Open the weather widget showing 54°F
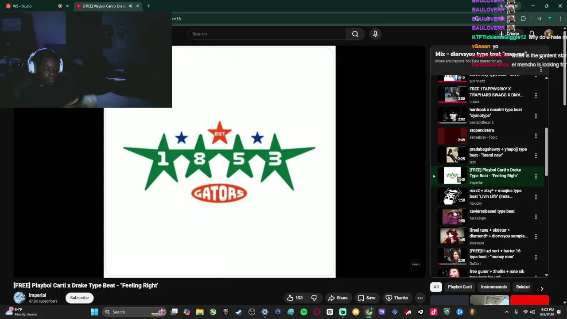The width and height of the screenshot is (567, 319). tap(22, 312)
